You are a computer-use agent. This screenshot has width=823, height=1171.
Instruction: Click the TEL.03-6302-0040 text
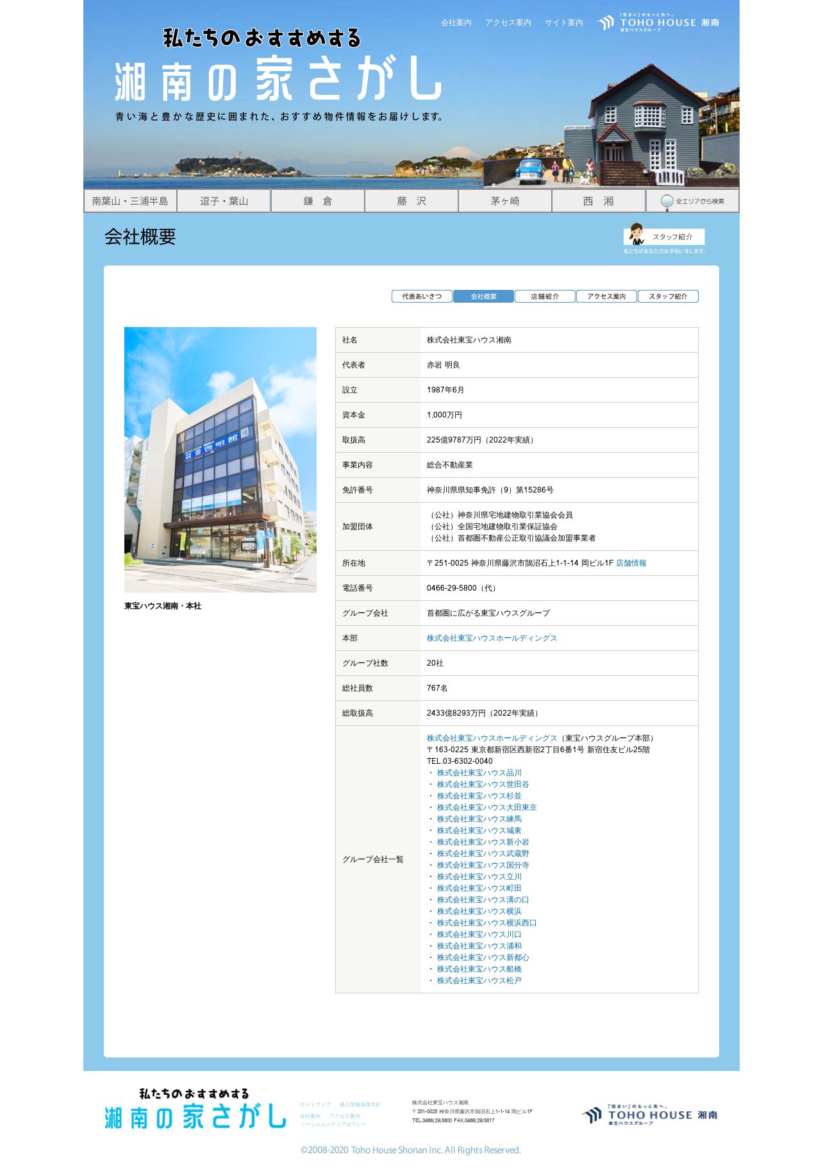pos(460,761)
